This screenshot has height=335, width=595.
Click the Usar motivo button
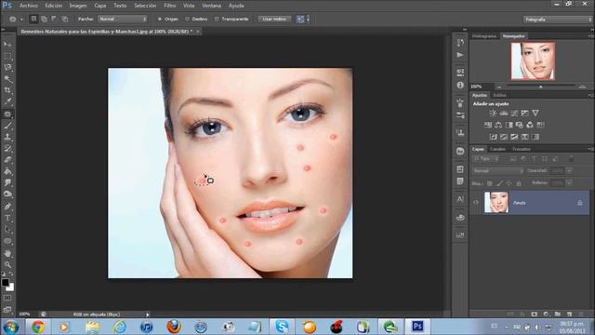[275, 19]
